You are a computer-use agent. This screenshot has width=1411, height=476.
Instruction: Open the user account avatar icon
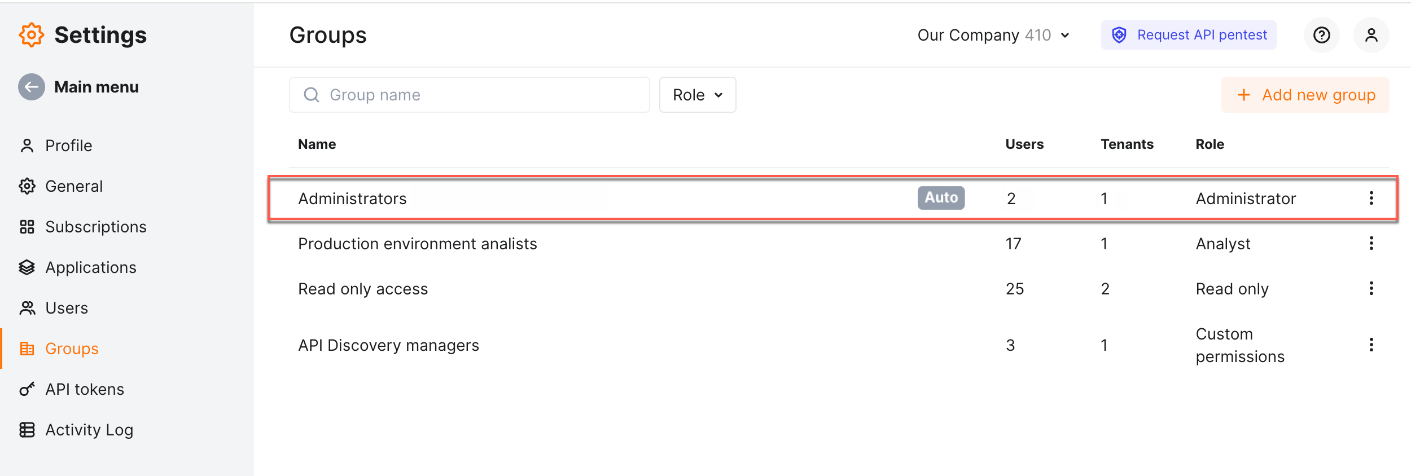pos(1371,35)
